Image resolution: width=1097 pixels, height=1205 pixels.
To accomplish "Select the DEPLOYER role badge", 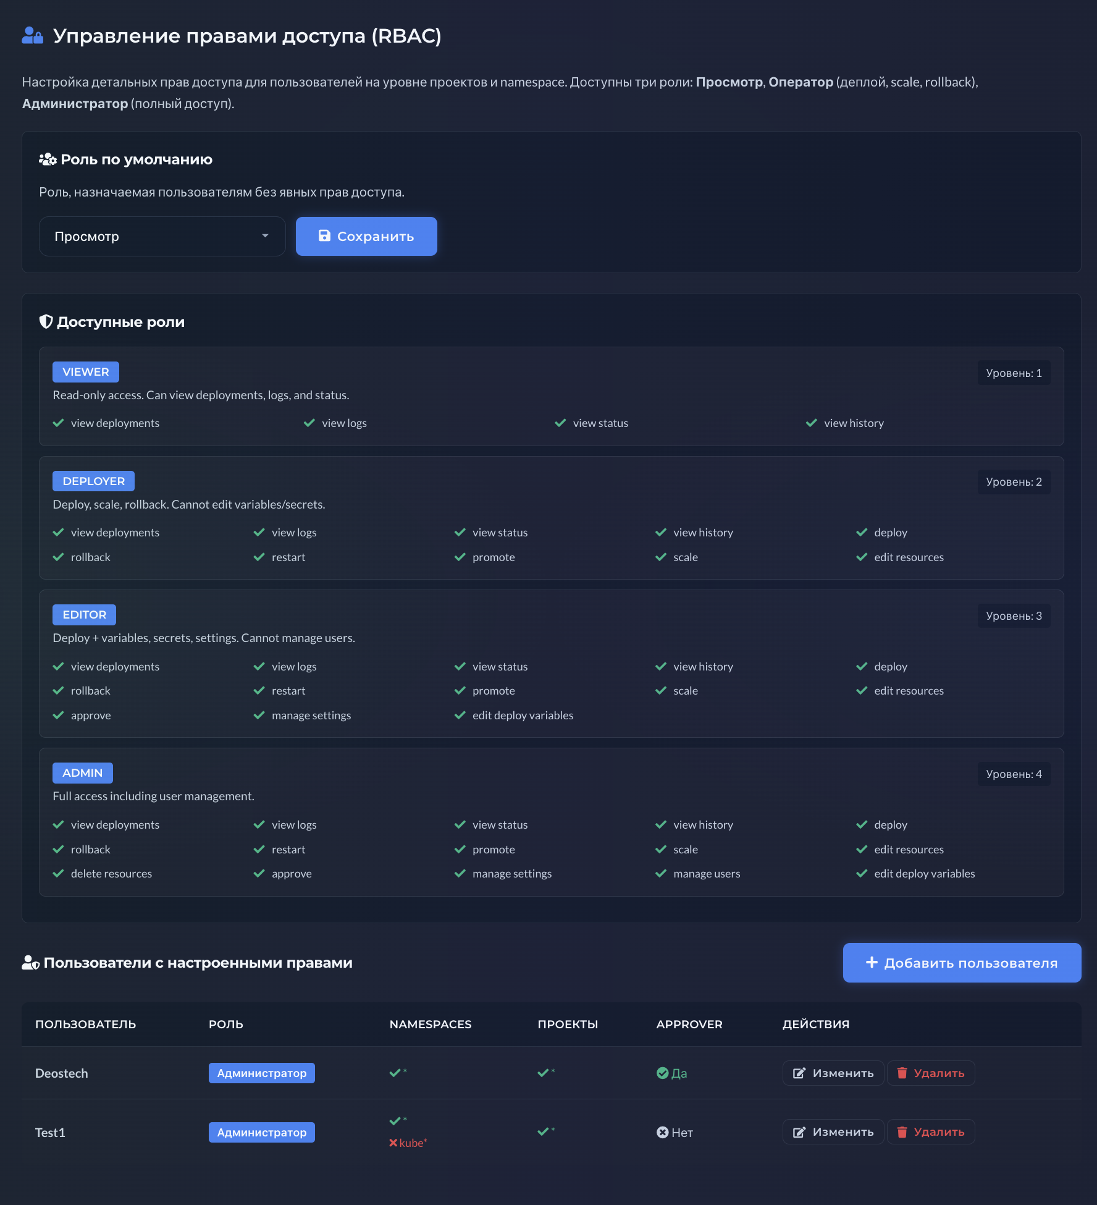I will coord(93,481).
